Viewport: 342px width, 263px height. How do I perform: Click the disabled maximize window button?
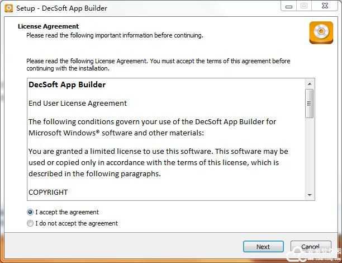pos(304,6)
